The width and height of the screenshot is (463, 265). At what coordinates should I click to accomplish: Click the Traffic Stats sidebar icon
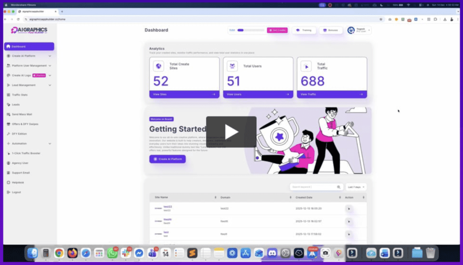(8, 95)
